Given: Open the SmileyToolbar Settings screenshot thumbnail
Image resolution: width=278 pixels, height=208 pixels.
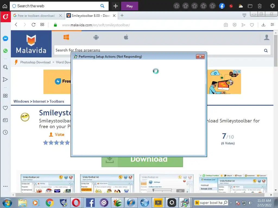Looking at the screenshot, I should coord(166,183).
